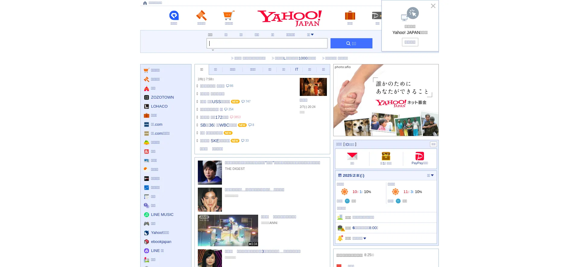
Task: Click the yellow notification bell icon
Action: [340, 238]
